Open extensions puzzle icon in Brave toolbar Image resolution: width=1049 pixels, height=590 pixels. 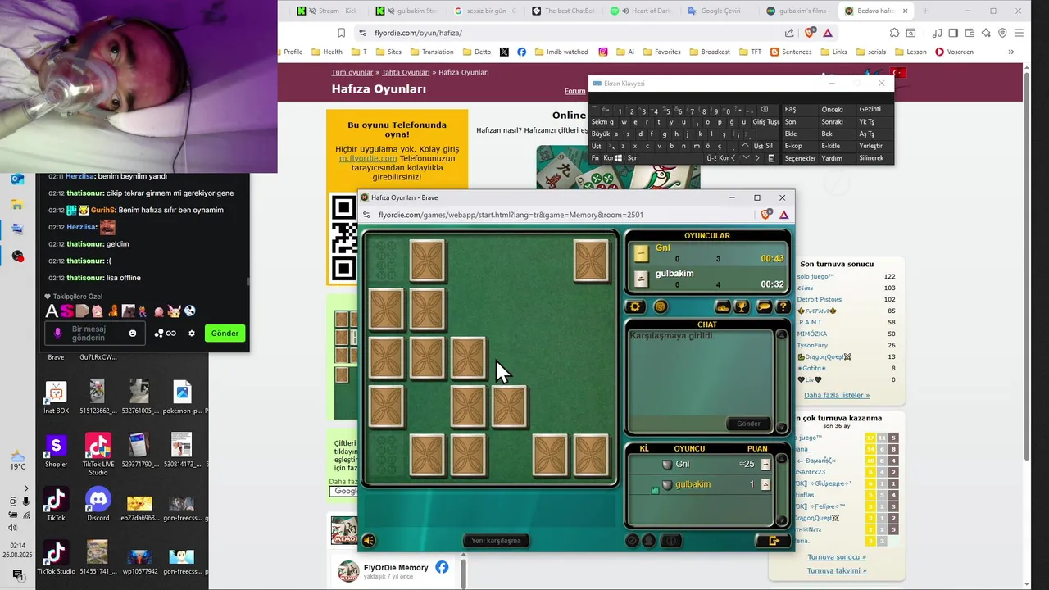(895, 33)
